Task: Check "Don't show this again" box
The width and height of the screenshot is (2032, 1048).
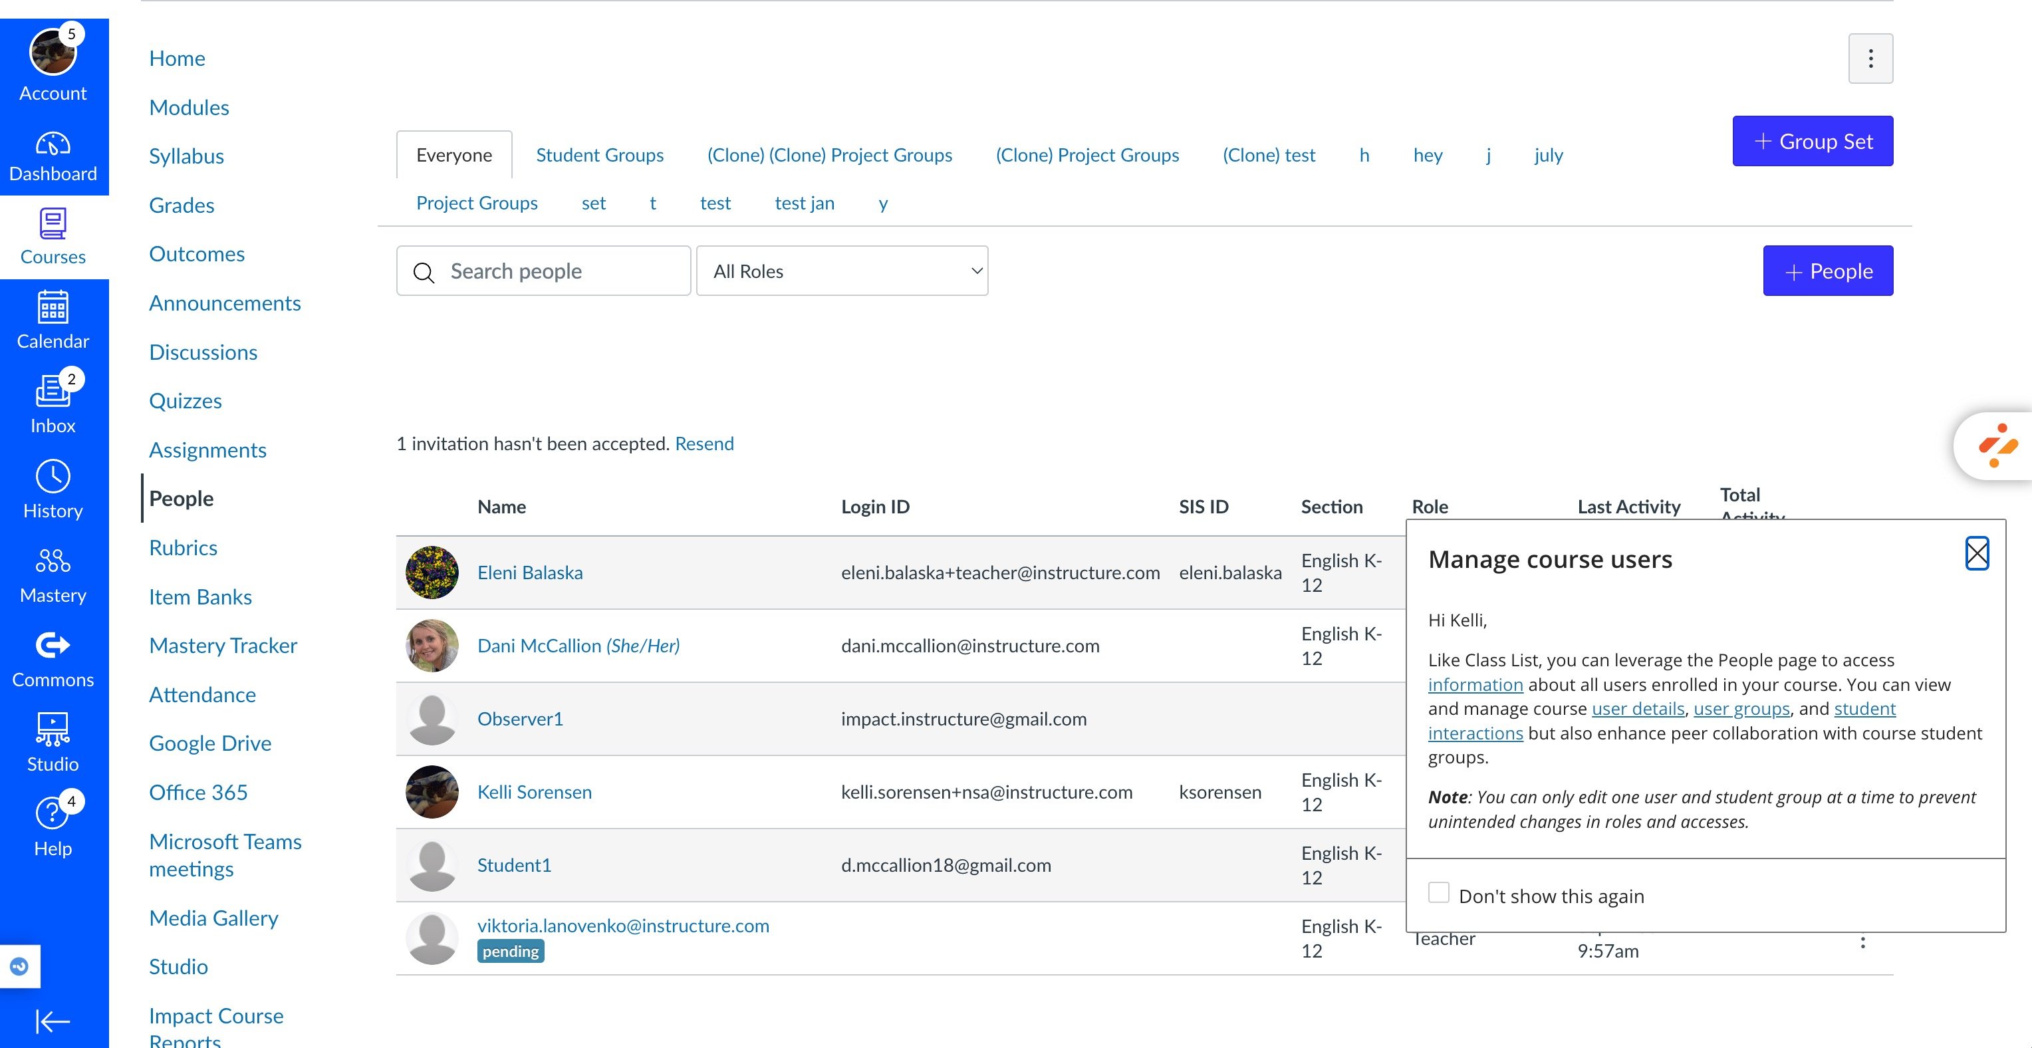Action: click(1439, 892)
